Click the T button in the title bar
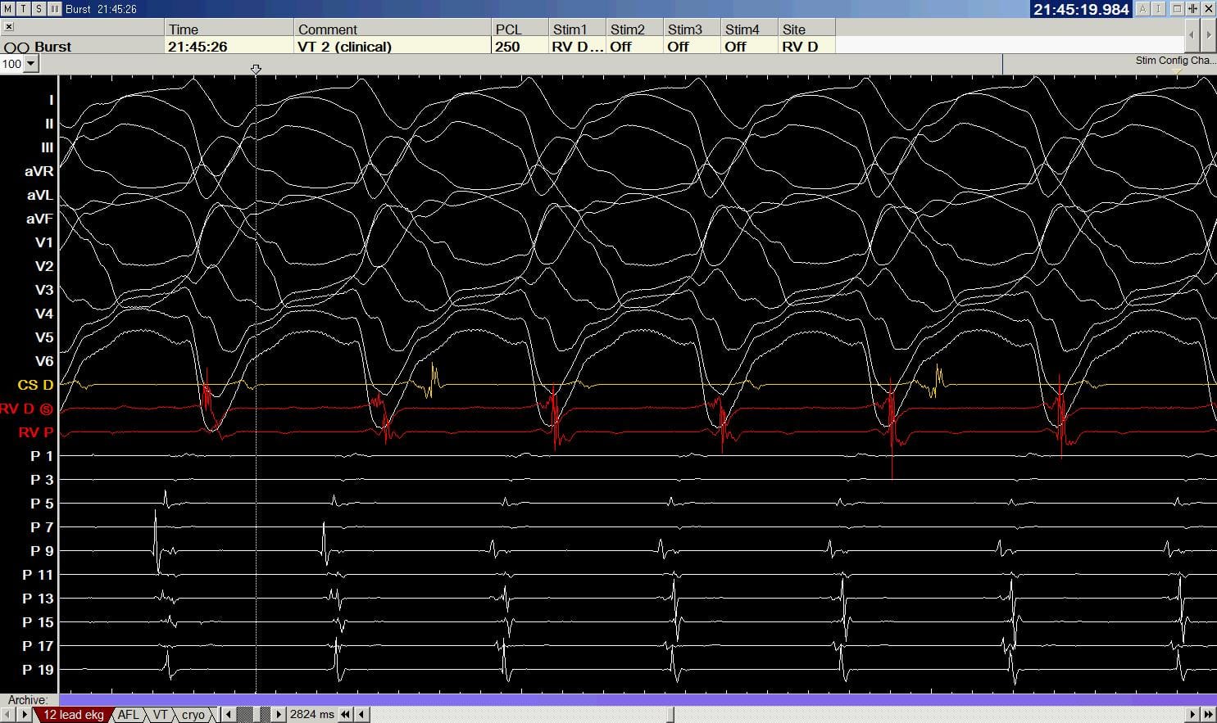This screenshot has width=1217, height=723. (x=24, y=8)
